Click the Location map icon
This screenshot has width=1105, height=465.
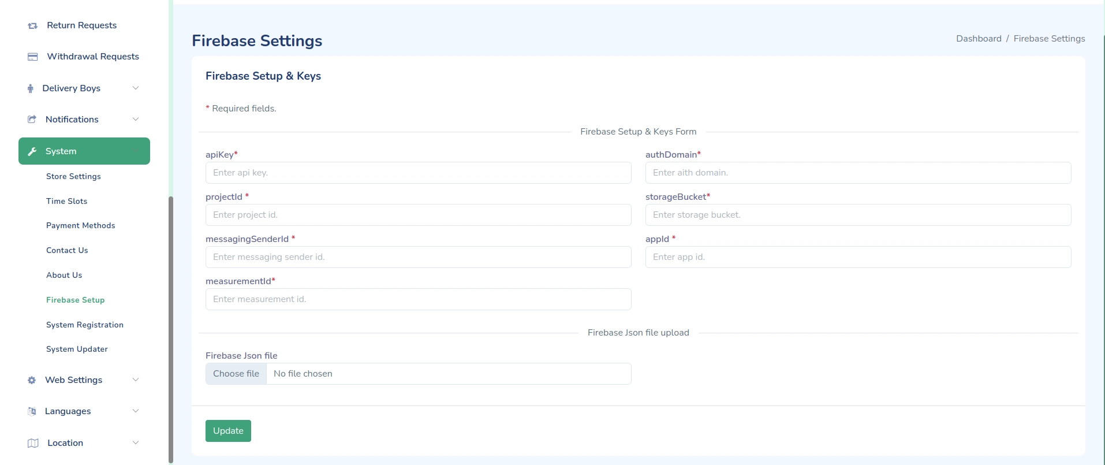(x=33, y=443)
